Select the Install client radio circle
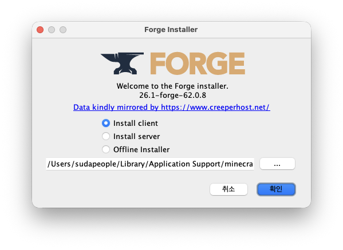The image size is (343, 250). pyautogui.click(x=106, y=123)
